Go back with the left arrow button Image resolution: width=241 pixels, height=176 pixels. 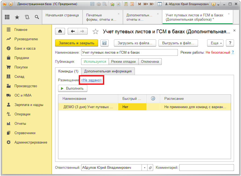point(73,31)
